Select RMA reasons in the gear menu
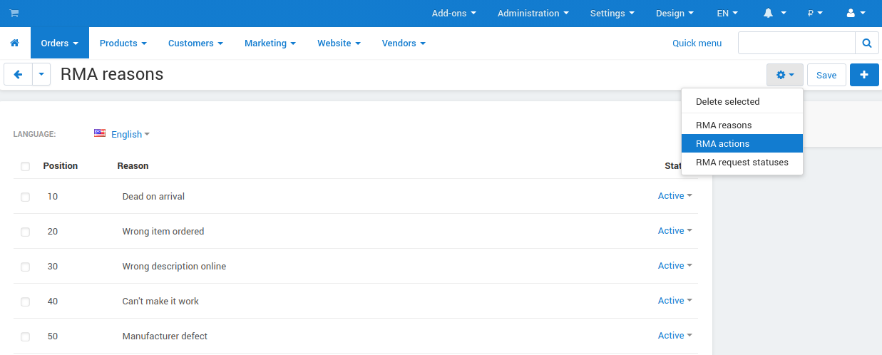This screenshot has width=882, height=355. 742,125
